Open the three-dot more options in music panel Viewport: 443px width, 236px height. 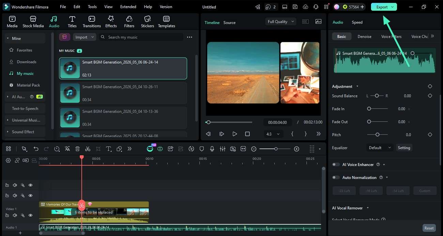pyautogui.click(x=189, y=37)
